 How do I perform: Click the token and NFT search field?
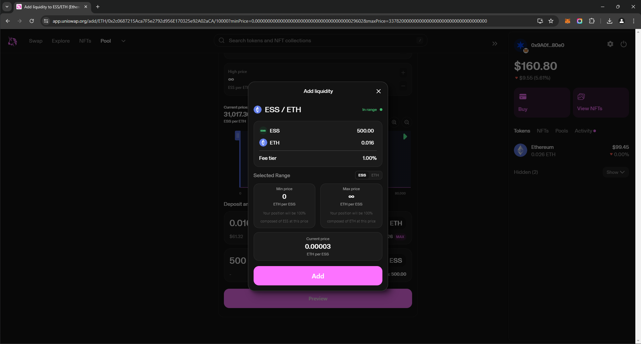[x=320, y=41]
